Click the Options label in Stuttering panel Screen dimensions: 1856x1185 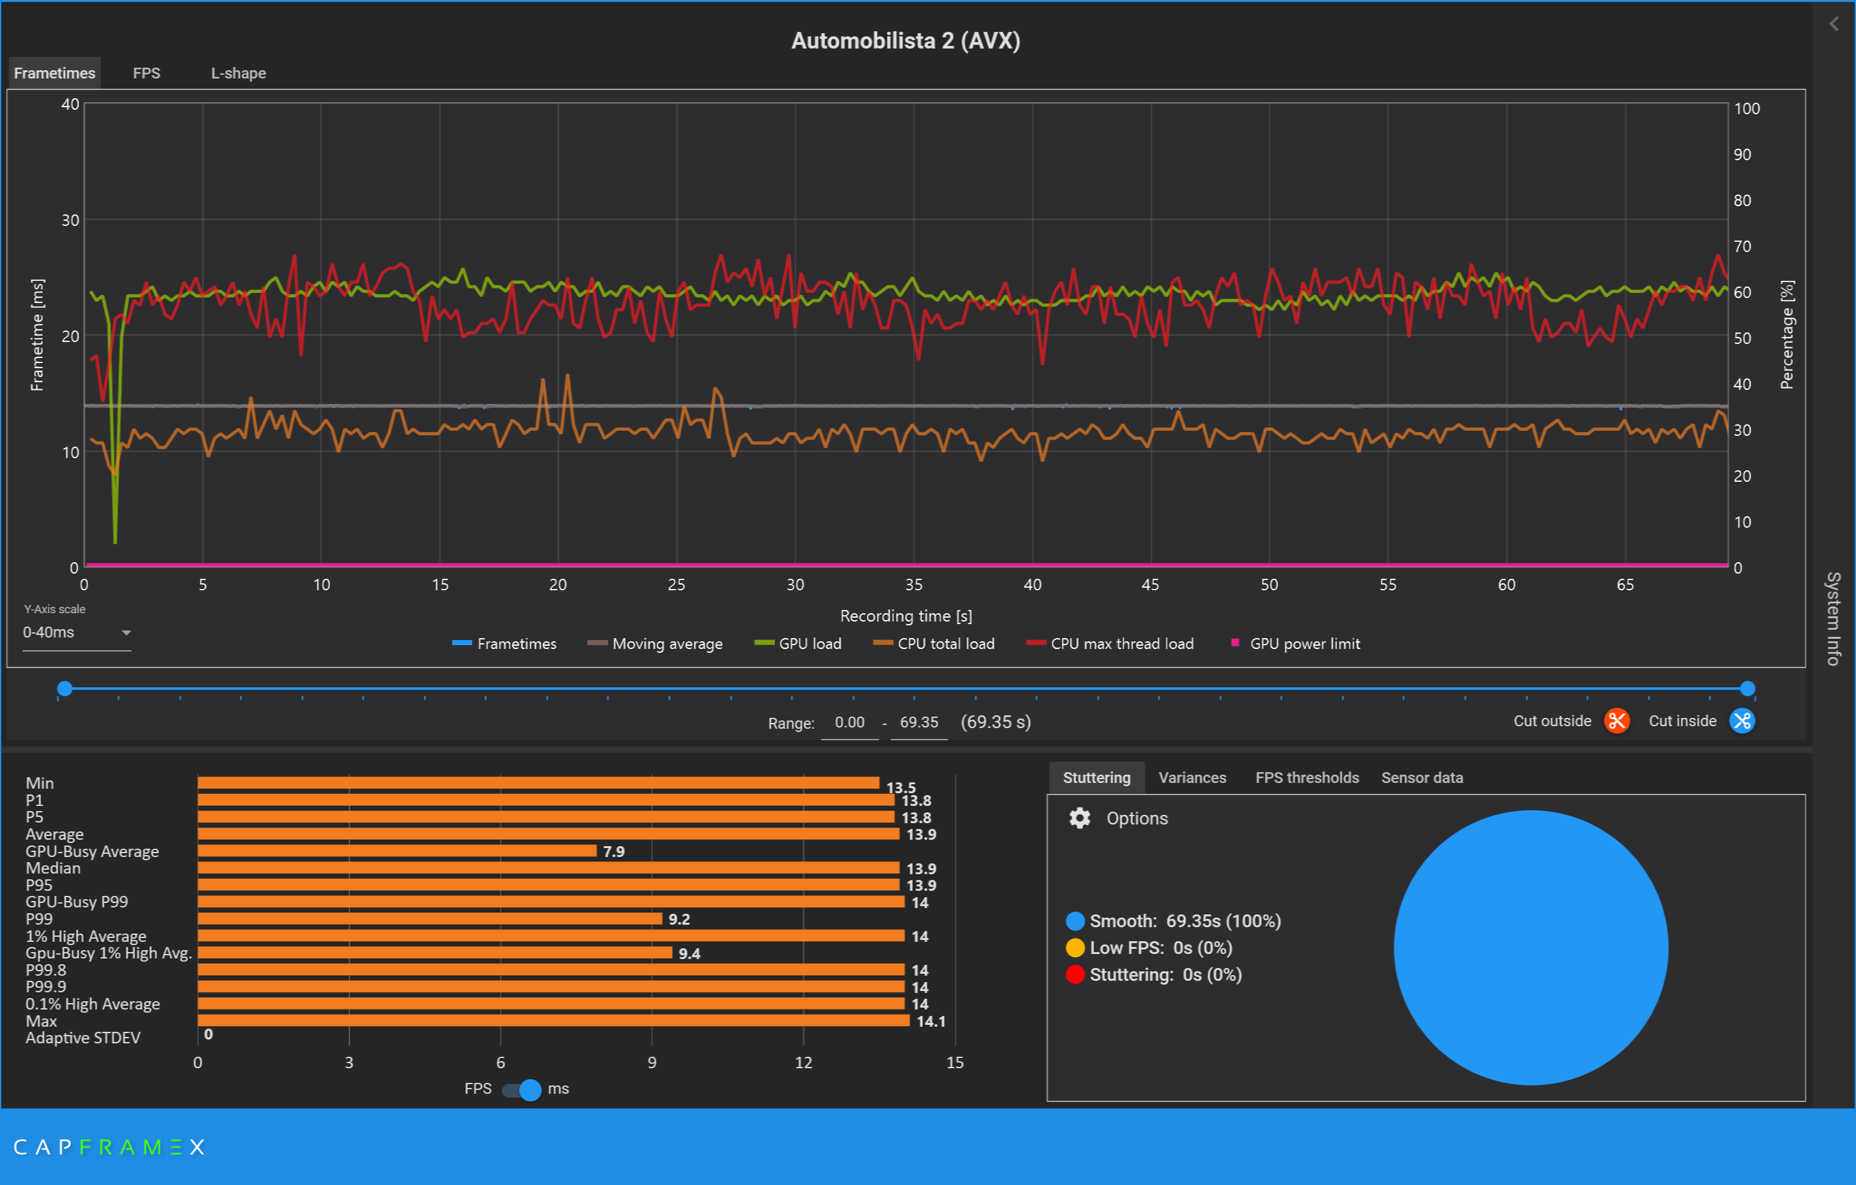pyautogui.click(x=1137, y=818)
